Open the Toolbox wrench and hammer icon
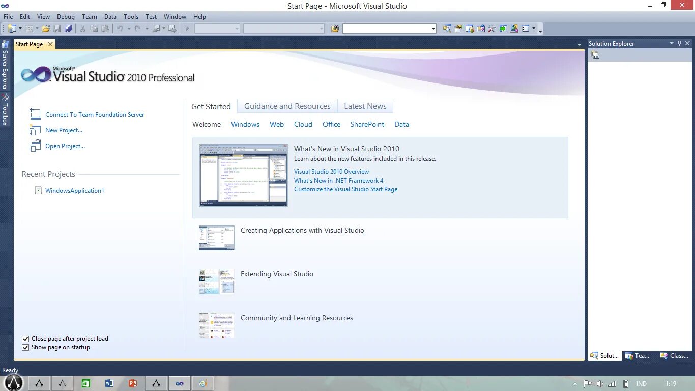This screenshot has height=391, width=695. [x=492, y=29]
